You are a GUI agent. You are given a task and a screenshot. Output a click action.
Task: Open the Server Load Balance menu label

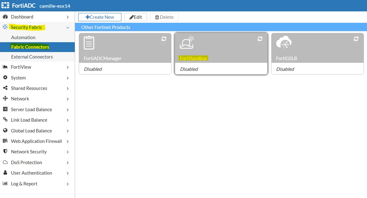click(32, 109)
